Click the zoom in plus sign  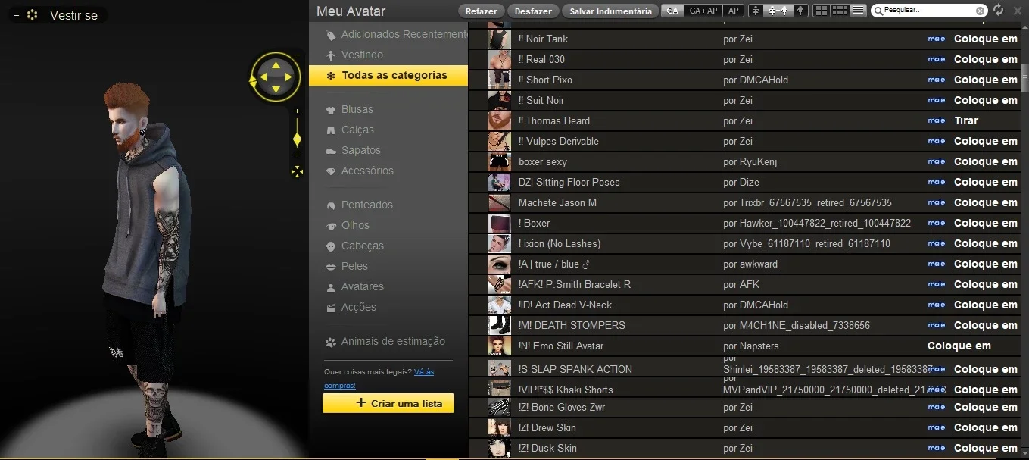(297, 111)
